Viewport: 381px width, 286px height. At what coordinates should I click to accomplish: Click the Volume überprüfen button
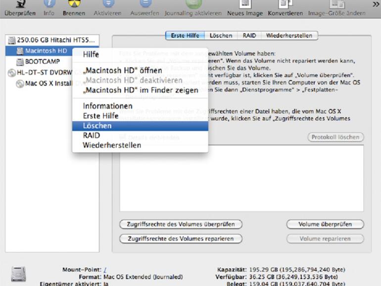pyautogui.click(x=325, y=224)
